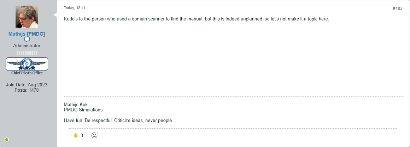Screen dimensions: 410x147
Task: Click the 'Have fun. Be respectful' tagline
Action: (x=118, y=121)
